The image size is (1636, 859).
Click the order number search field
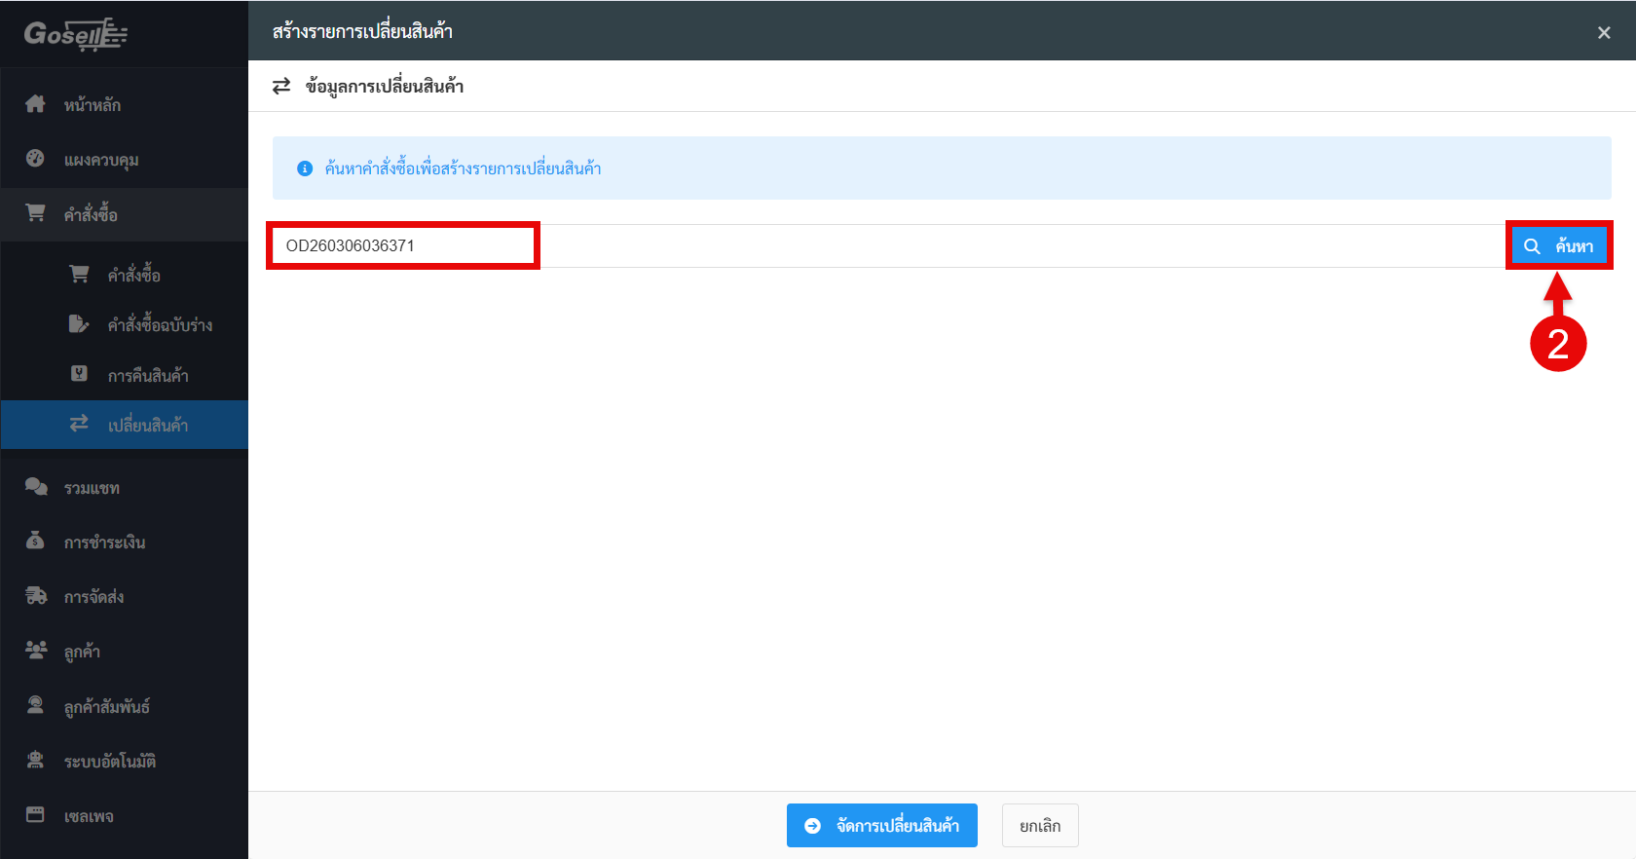(x=402, y=245)
